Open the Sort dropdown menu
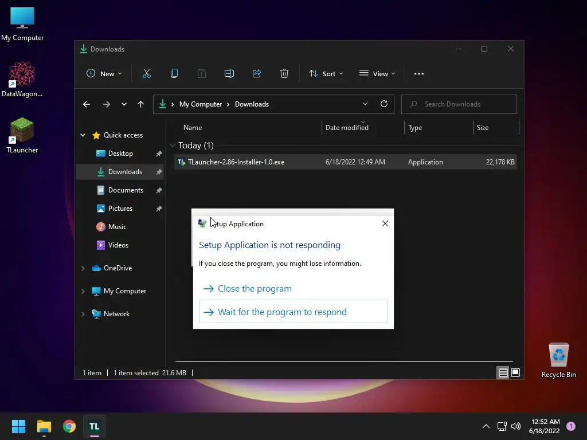 pos(326,74)
